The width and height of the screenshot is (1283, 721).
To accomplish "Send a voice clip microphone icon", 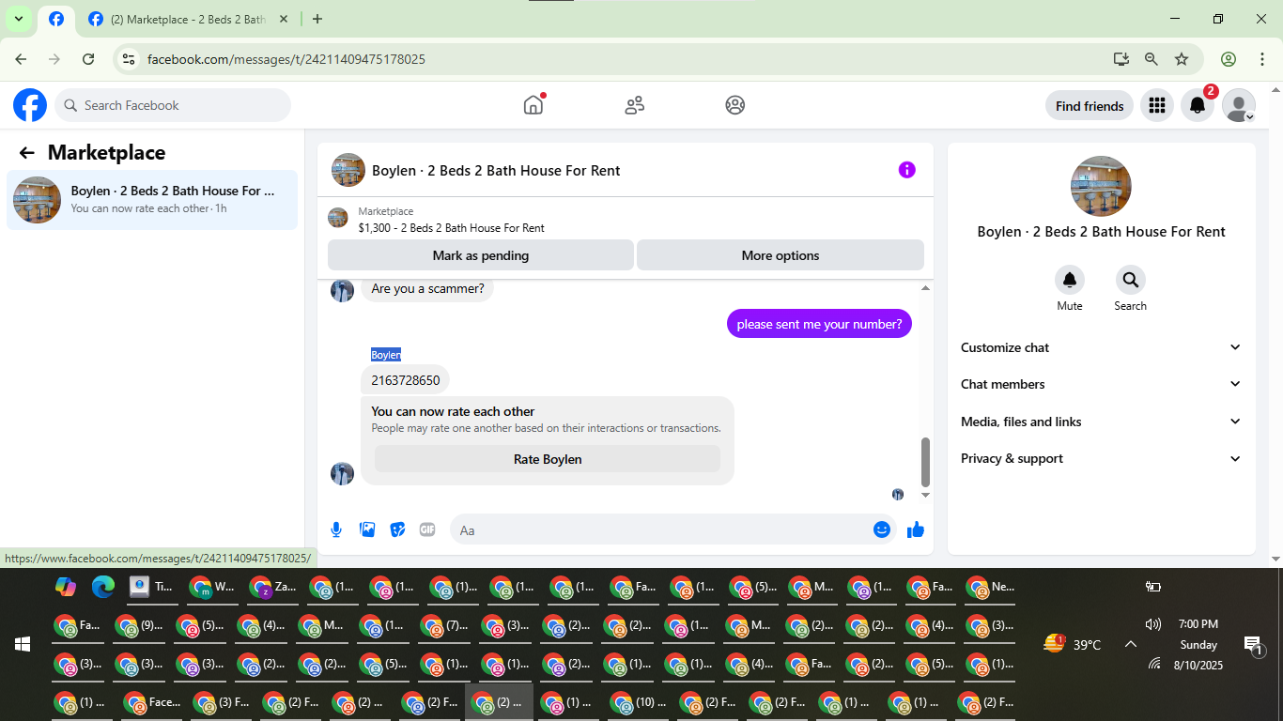I will click(x=336, y=529).
